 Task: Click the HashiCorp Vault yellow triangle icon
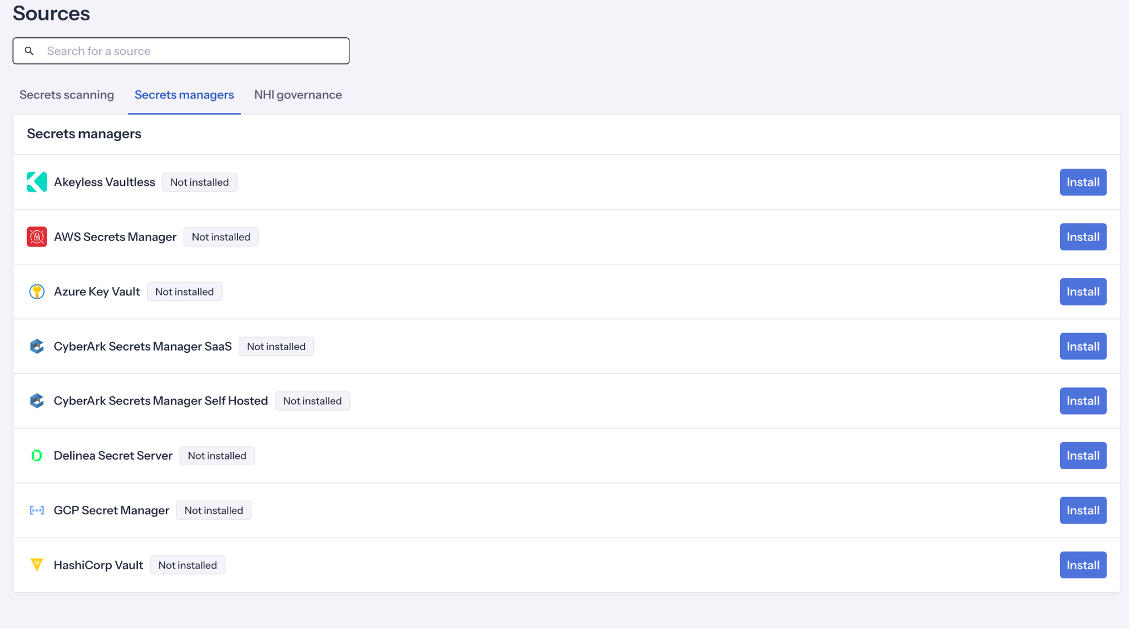[37, 565]
